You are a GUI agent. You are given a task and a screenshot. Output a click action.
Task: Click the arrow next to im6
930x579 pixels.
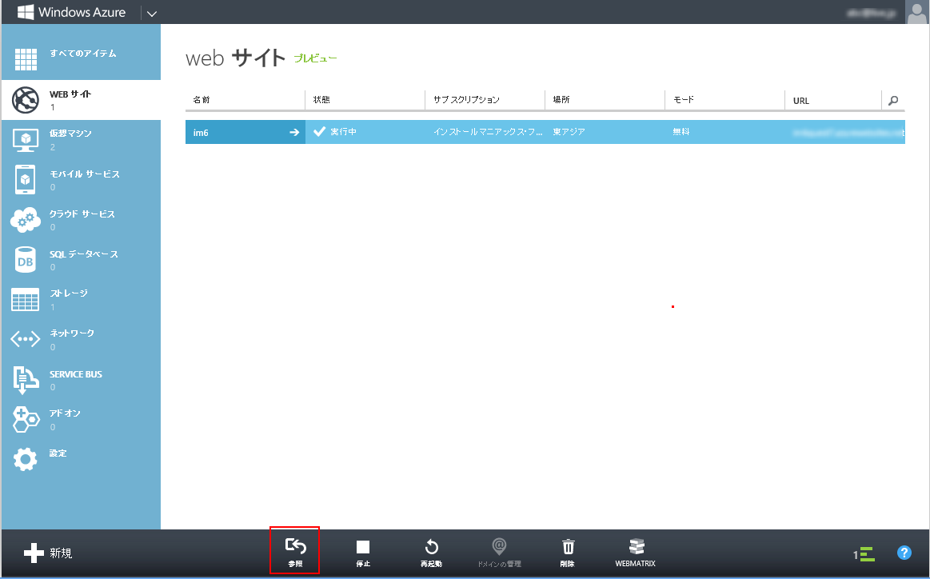click(294, 132)
